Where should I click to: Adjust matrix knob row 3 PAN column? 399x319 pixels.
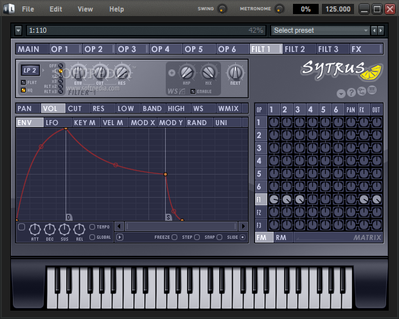[x=351, y=148]
